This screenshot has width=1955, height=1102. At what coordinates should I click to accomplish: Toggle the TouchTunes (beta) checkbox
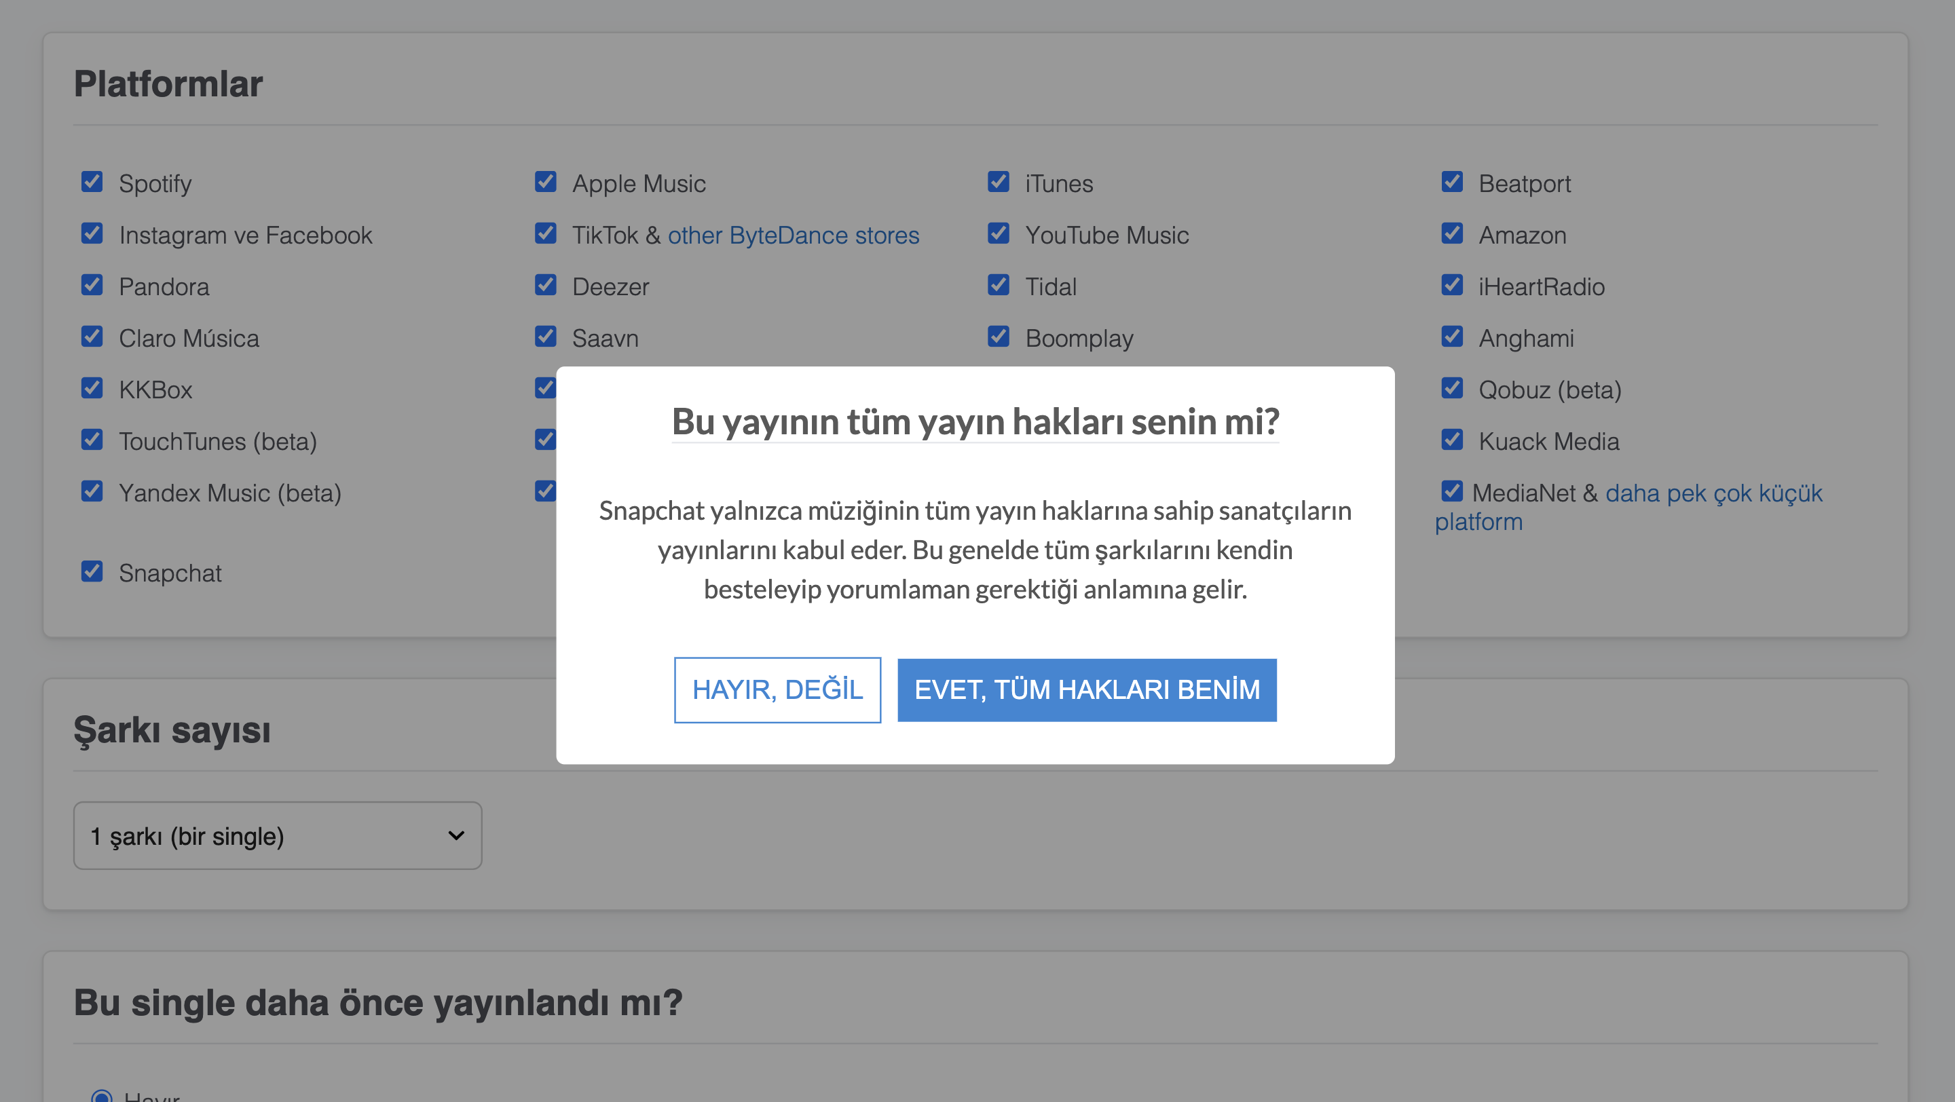(x=92, y=440)
